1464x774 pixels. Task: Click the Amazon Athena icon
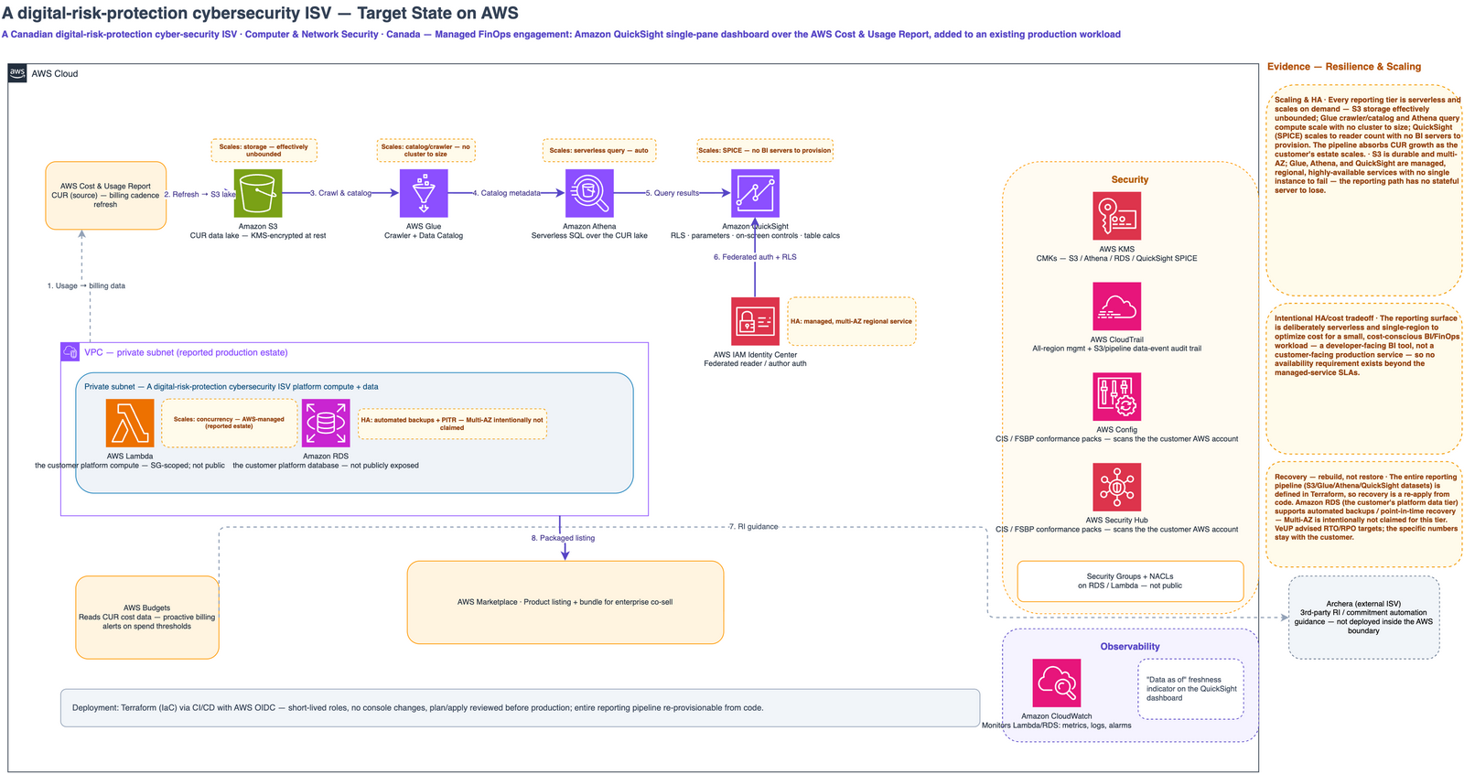pos(589,193)
